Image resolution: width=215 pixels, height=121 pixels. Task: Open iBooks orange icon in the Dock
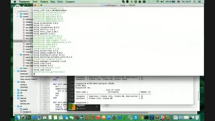click(x=103, y=117)
